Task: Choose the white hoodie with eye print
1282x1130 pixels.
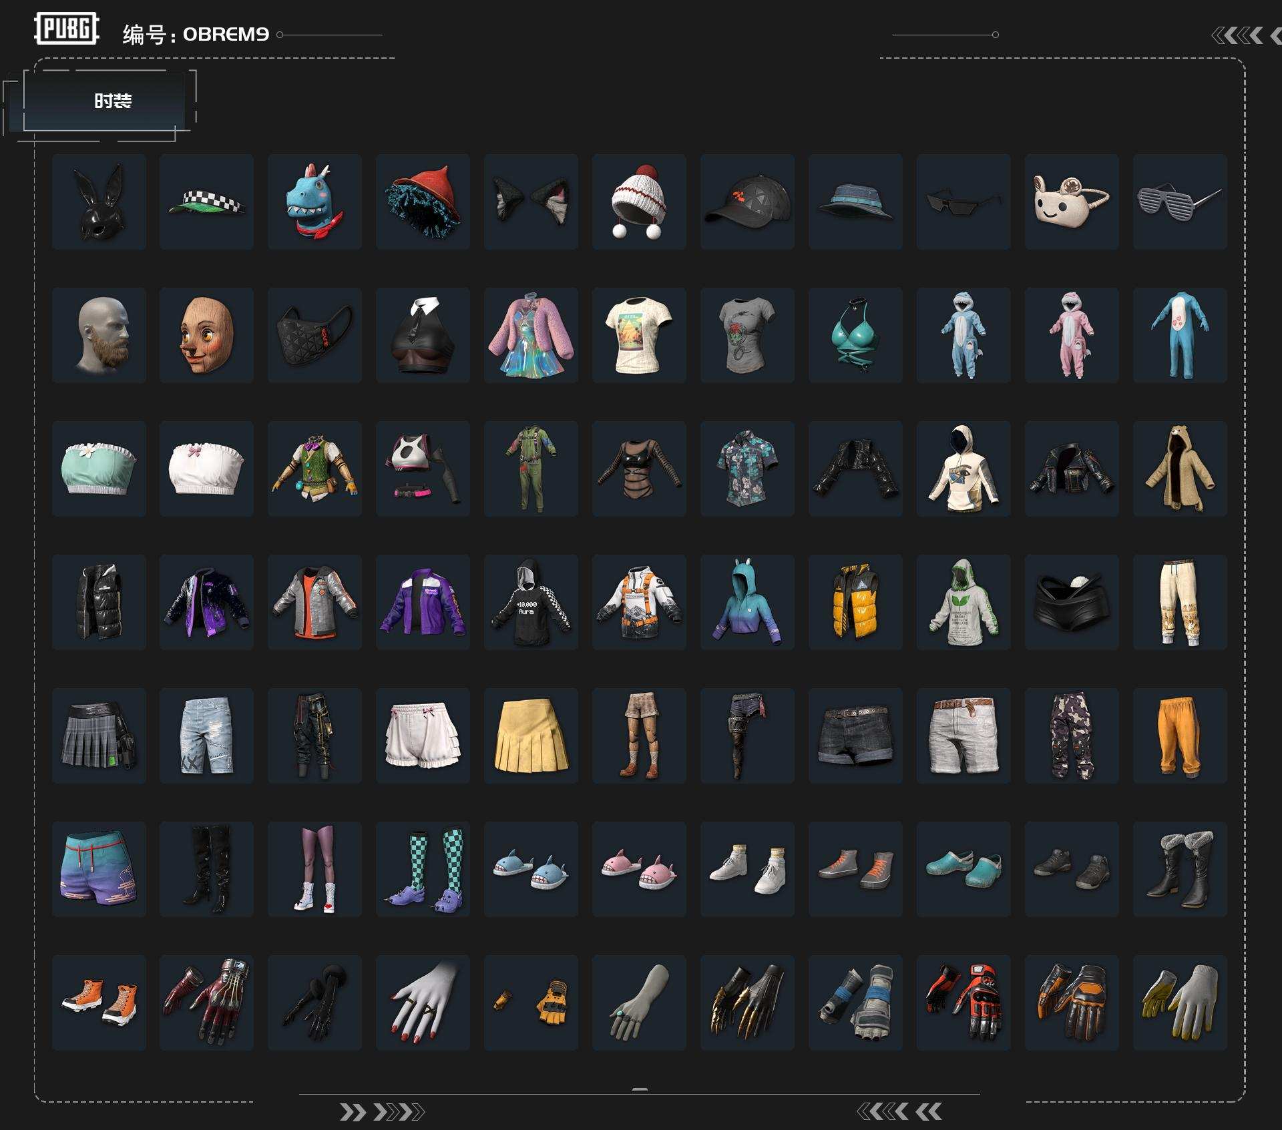Action: coord(964,469)
